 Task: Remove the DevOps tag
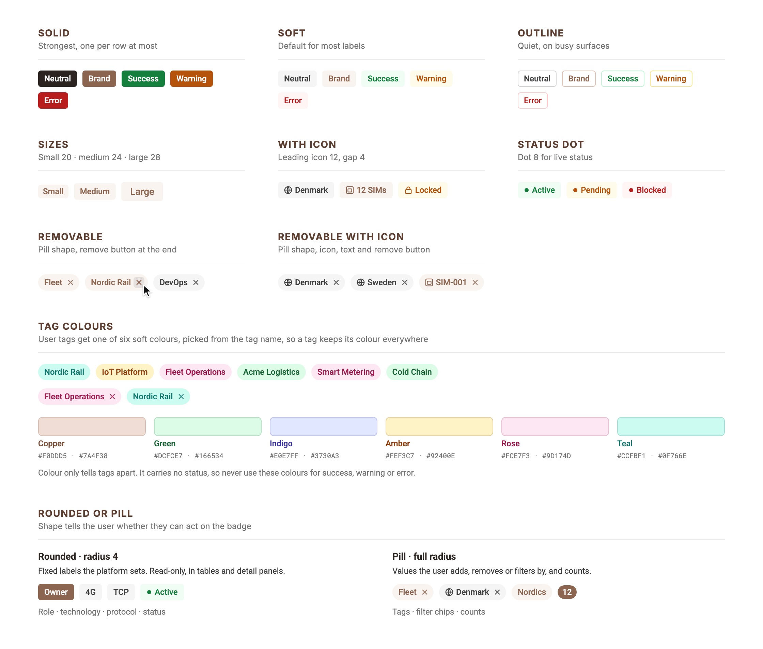tap(196, 282)
